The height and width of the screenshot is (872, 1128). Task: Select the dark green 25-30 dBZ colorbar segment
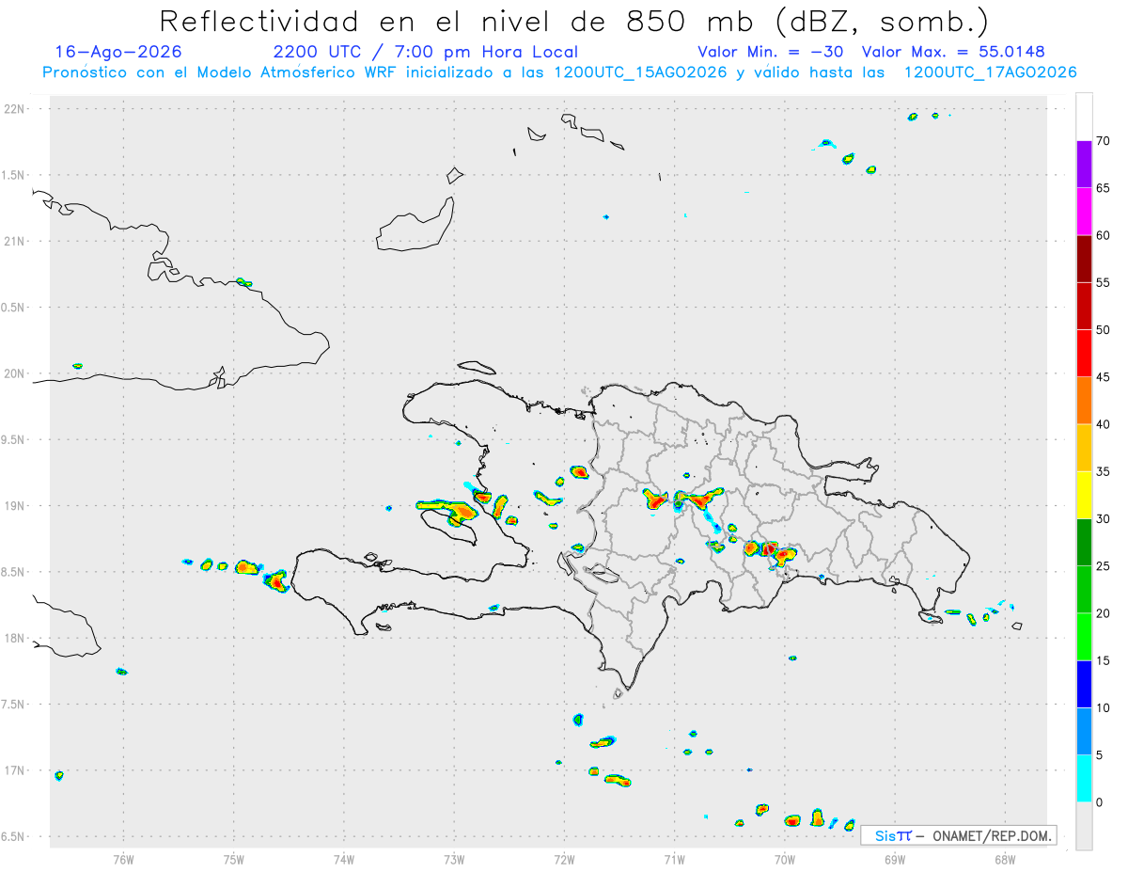click(x=1084, y=543)
